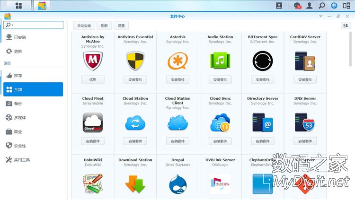Select the 推荐 recommended category
The height and width of the screenshot is (200, 355).
33,76
